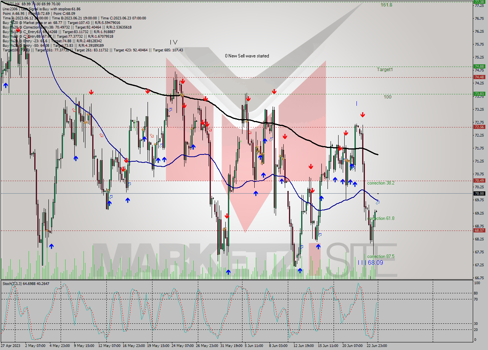Select the 67.25 price axis tick
This screenshot has width=488, height=350.
479,265
